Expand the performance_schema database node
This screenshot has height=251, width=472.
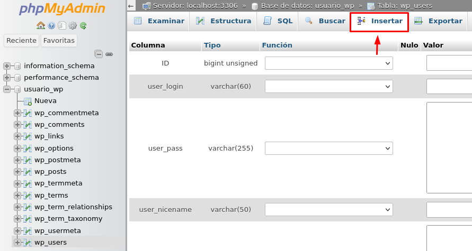point(7,78)
